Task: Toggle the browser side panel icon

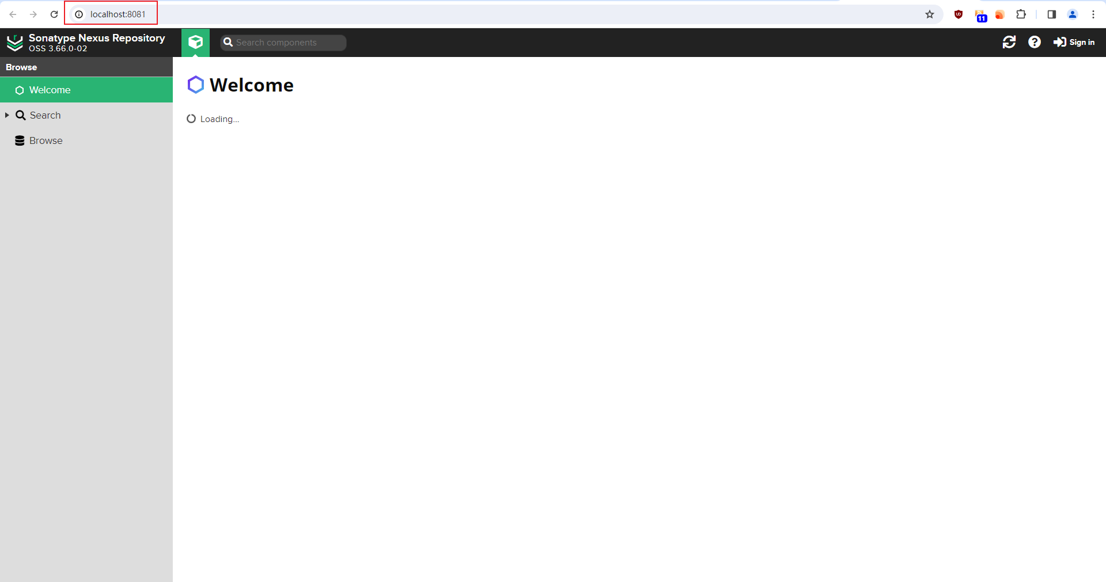Action: [x=1051, y=14]
